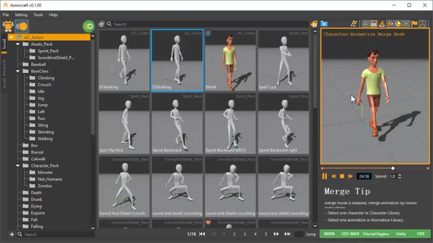Toggle the grid display icon
The height and width of the screenshot is (243, 433).
[x=365, y=24]
